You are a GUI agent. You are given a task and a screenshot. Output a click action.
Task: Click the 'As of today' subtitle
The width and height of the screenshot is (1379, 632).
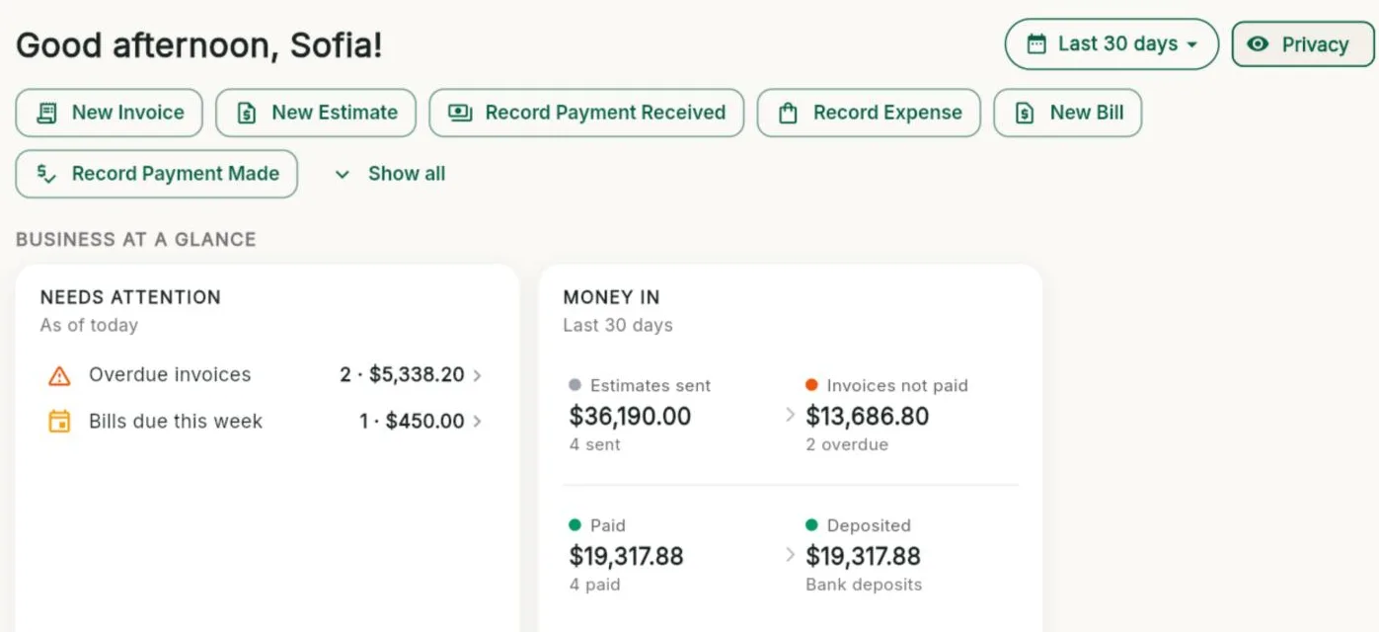point(89,325)
